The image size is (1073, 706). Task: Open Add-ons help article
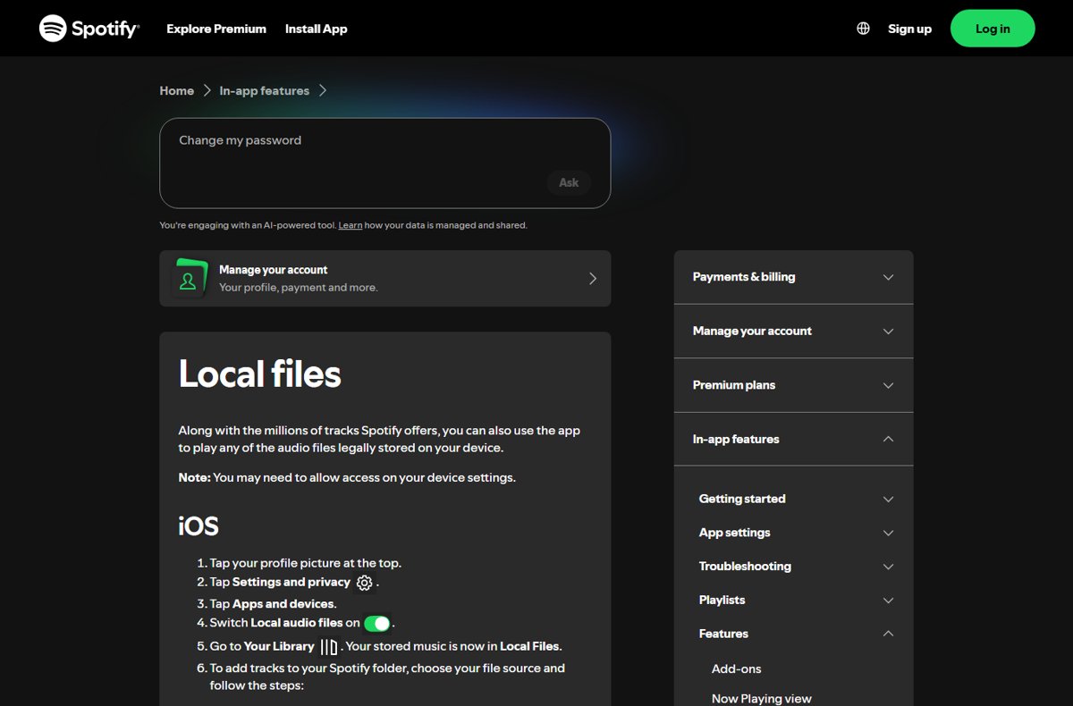click(x=736, y=668)
